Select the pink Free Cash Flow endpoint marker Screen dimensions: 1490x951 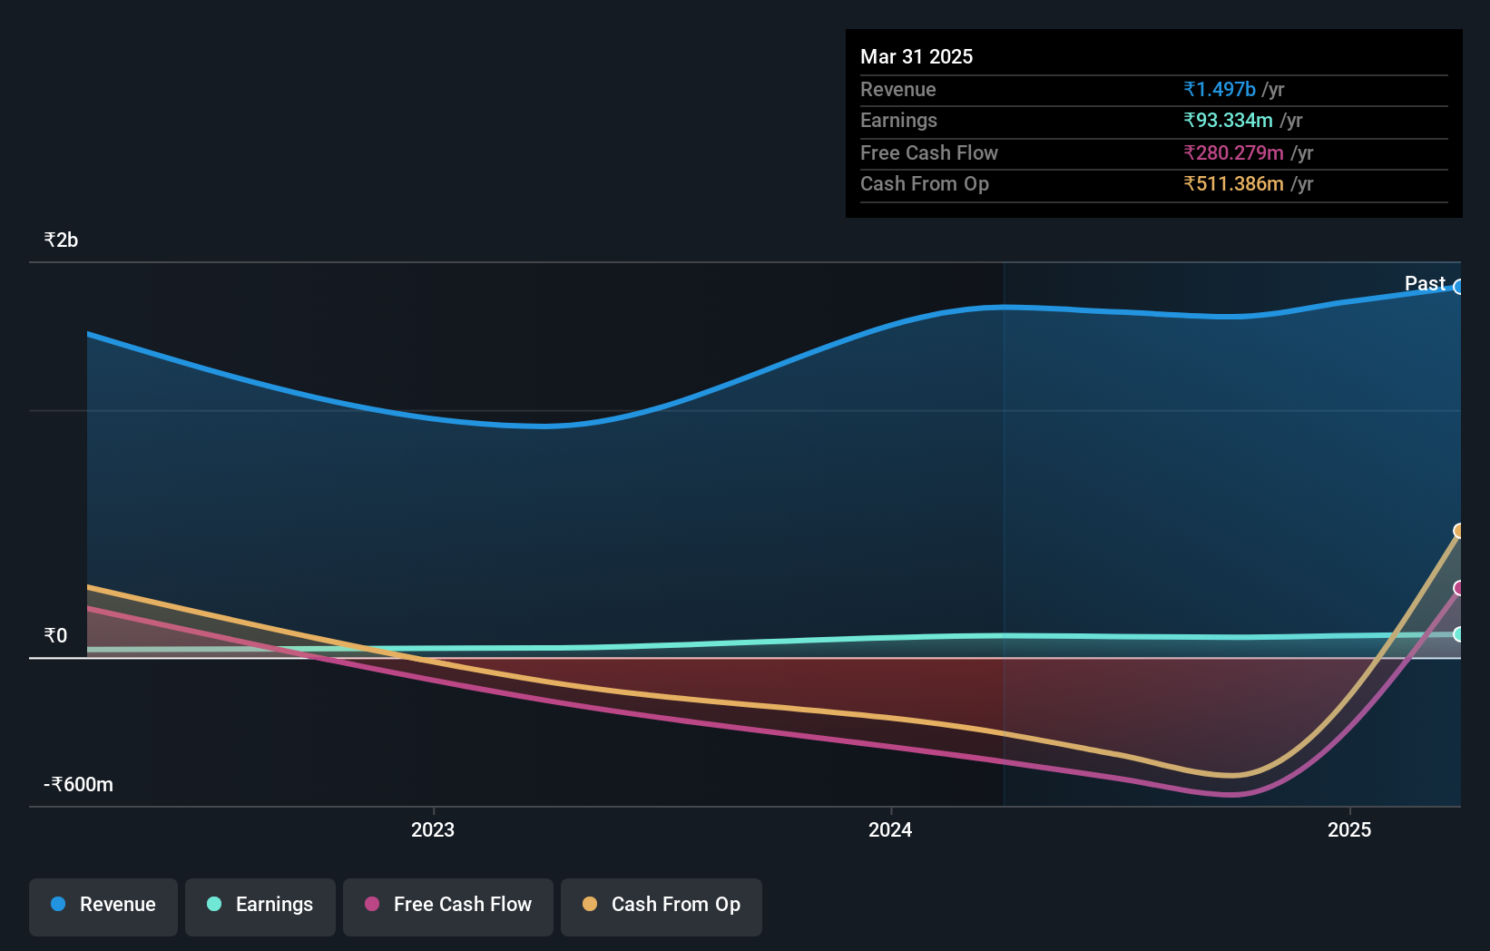point(1459,588)
